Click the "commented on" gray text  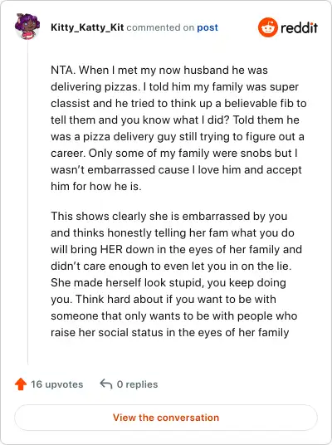[160, 27]
